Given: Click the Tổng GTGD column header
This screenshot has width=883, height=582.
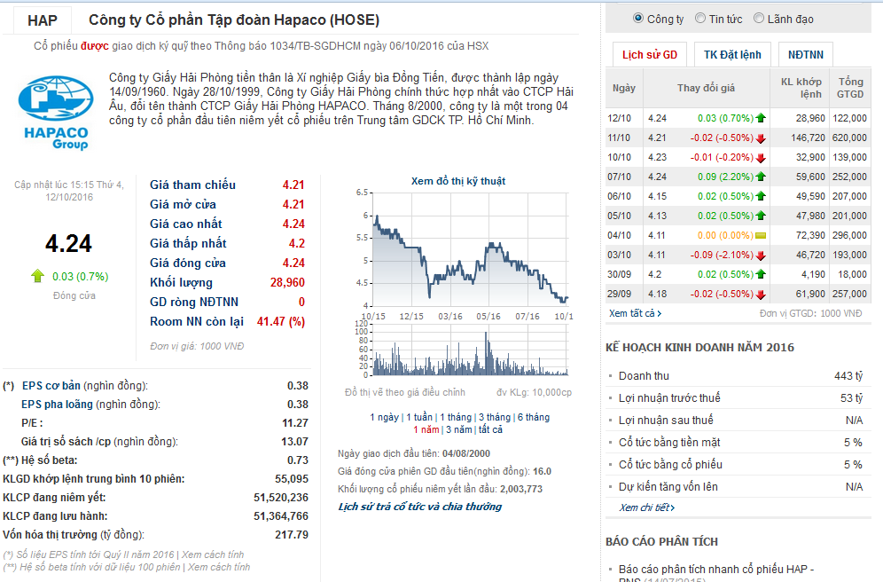Looking at the screenshot, I should [x=850, y=88].
